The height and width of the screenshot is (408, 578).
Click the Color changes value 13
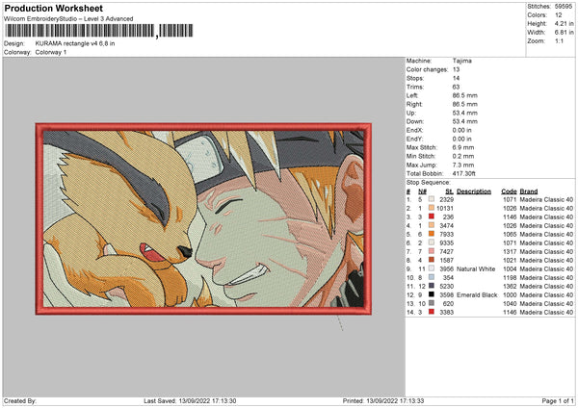pyautogui.click(x=456, y=69)
